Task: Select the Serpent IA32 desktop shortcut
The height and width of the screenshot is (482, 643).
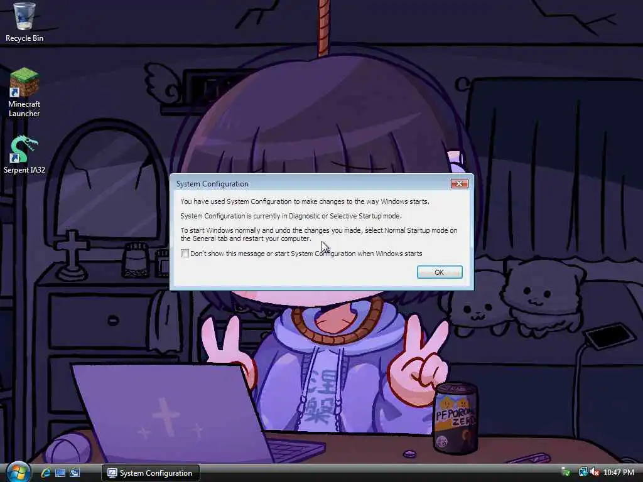Action: point(24,155)
